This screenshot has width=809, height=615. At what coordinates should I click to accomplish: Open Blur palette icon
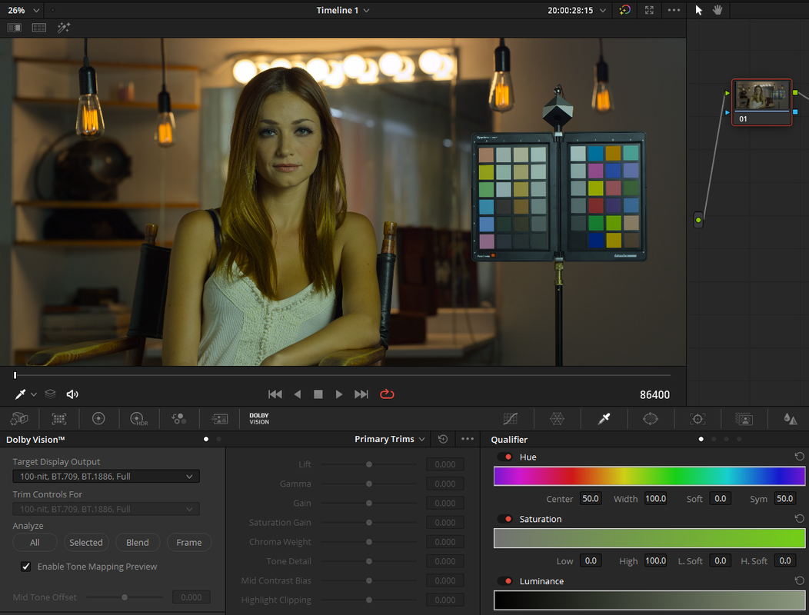click(790, 418)
